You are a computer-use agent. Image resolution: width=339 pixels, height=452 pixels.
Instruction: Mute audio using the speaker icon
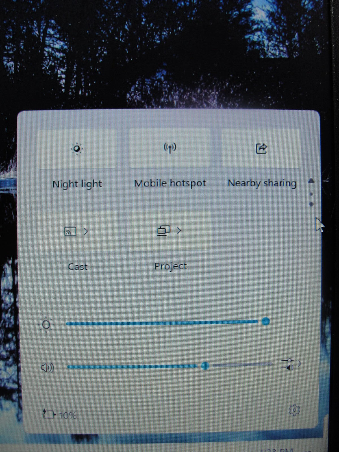coord(47,368)
